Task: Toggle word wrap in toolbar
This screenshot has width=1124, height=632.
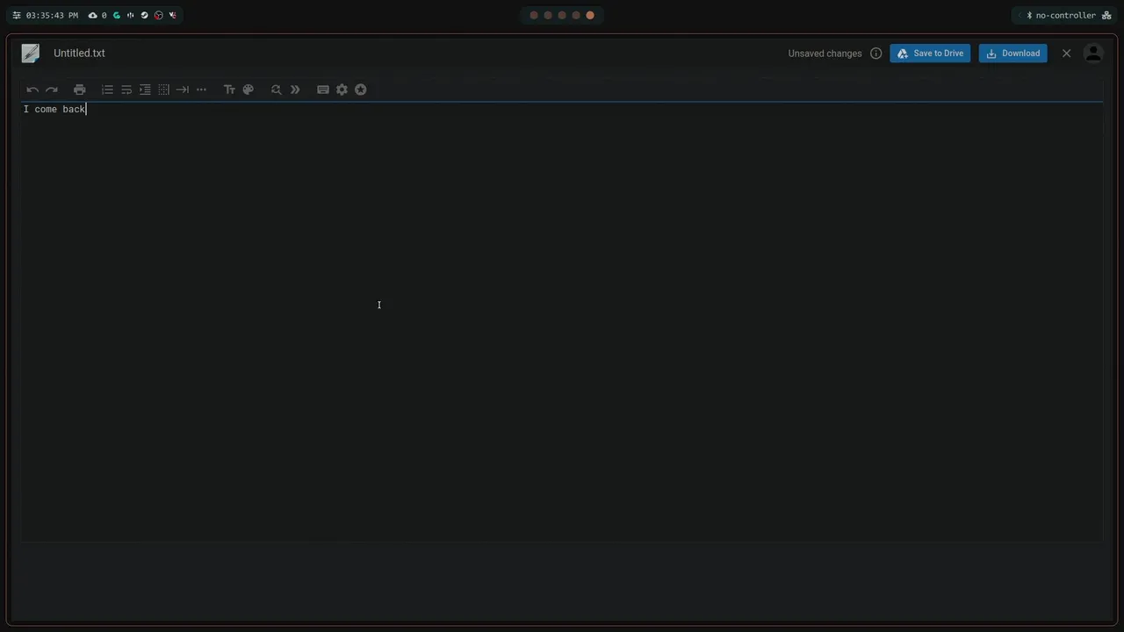Action: (126, 90)
